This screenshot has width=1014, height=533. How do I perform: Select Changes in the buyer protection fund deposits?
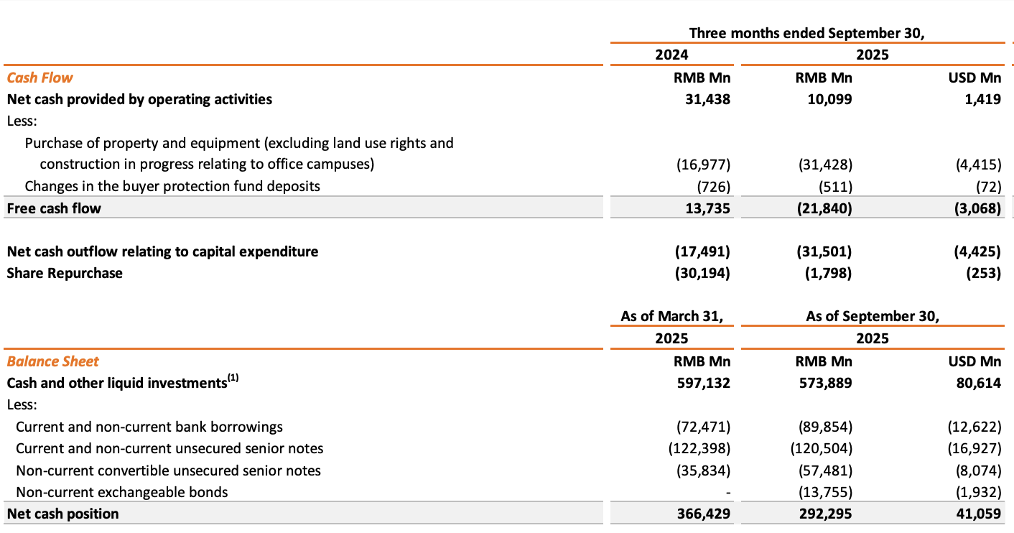(172, 186)
